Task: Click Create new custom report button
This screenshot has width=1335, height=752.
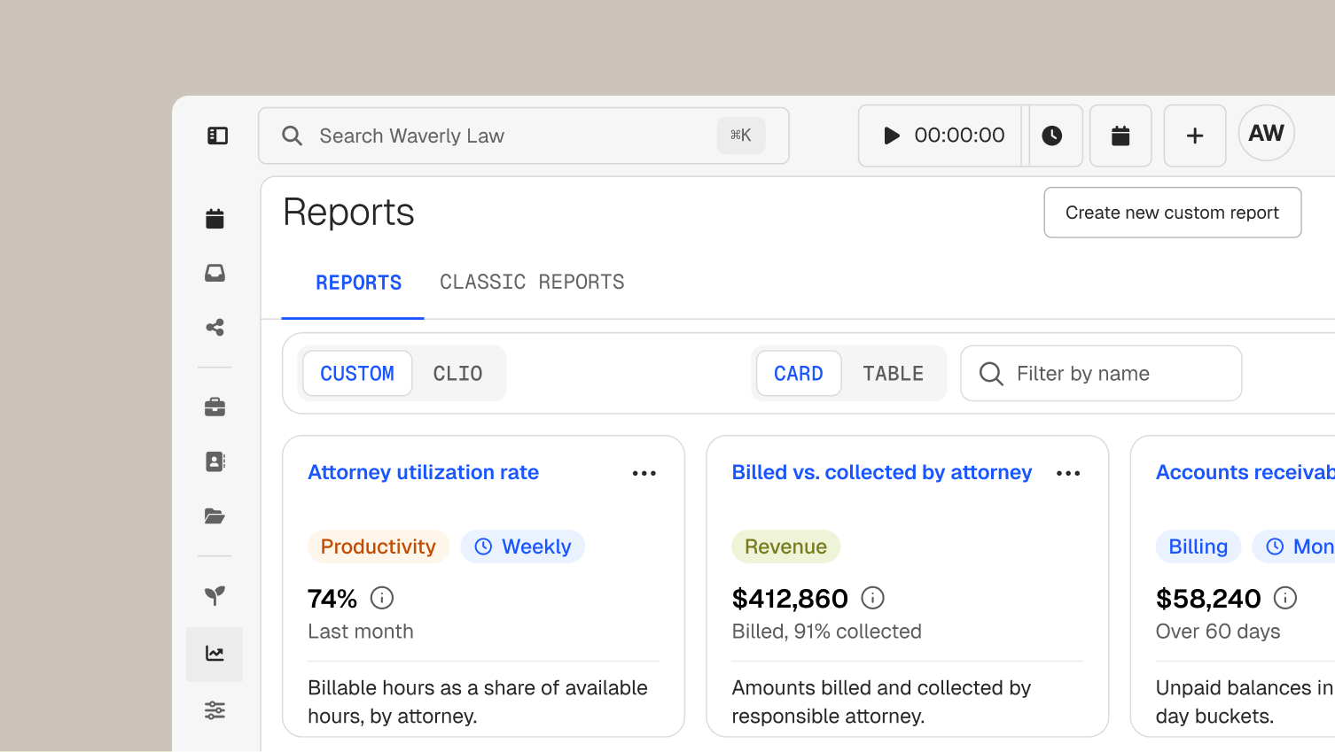Action: [x=1173, y=213]
